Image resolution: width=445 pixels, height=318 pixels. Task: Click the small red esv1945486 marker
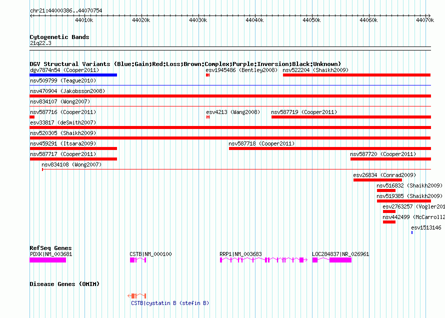coord(207,75)
